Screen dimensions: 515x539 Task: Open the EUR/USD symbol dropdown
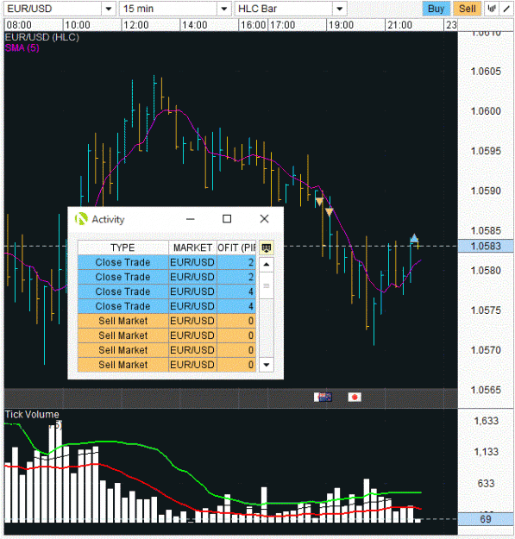point(109,9)
